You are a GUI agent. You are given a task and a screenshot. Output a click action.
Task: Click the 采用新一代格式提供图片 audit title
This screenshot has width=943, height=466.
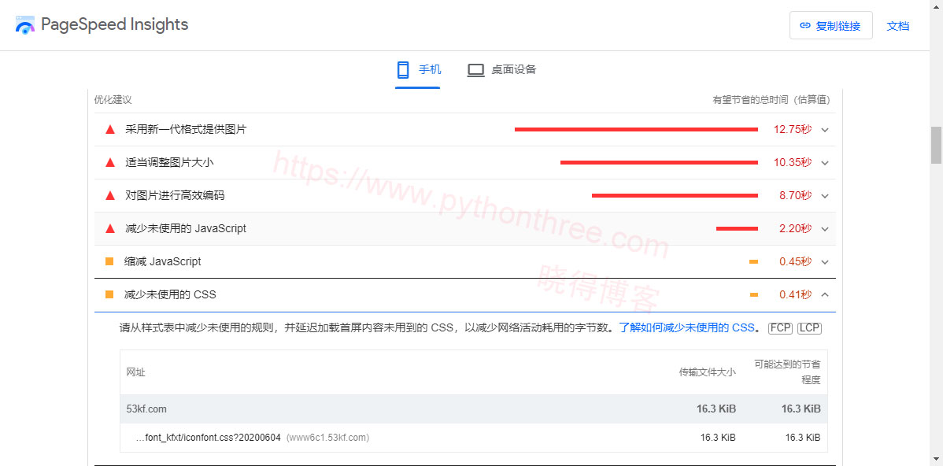pos(186,129)
